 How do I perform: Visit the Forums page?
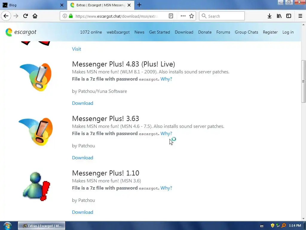(x=223, y=32)
